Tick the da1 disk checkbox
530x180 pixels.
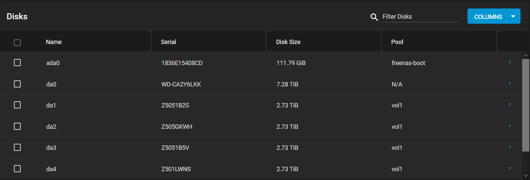[x=17, y=105]
